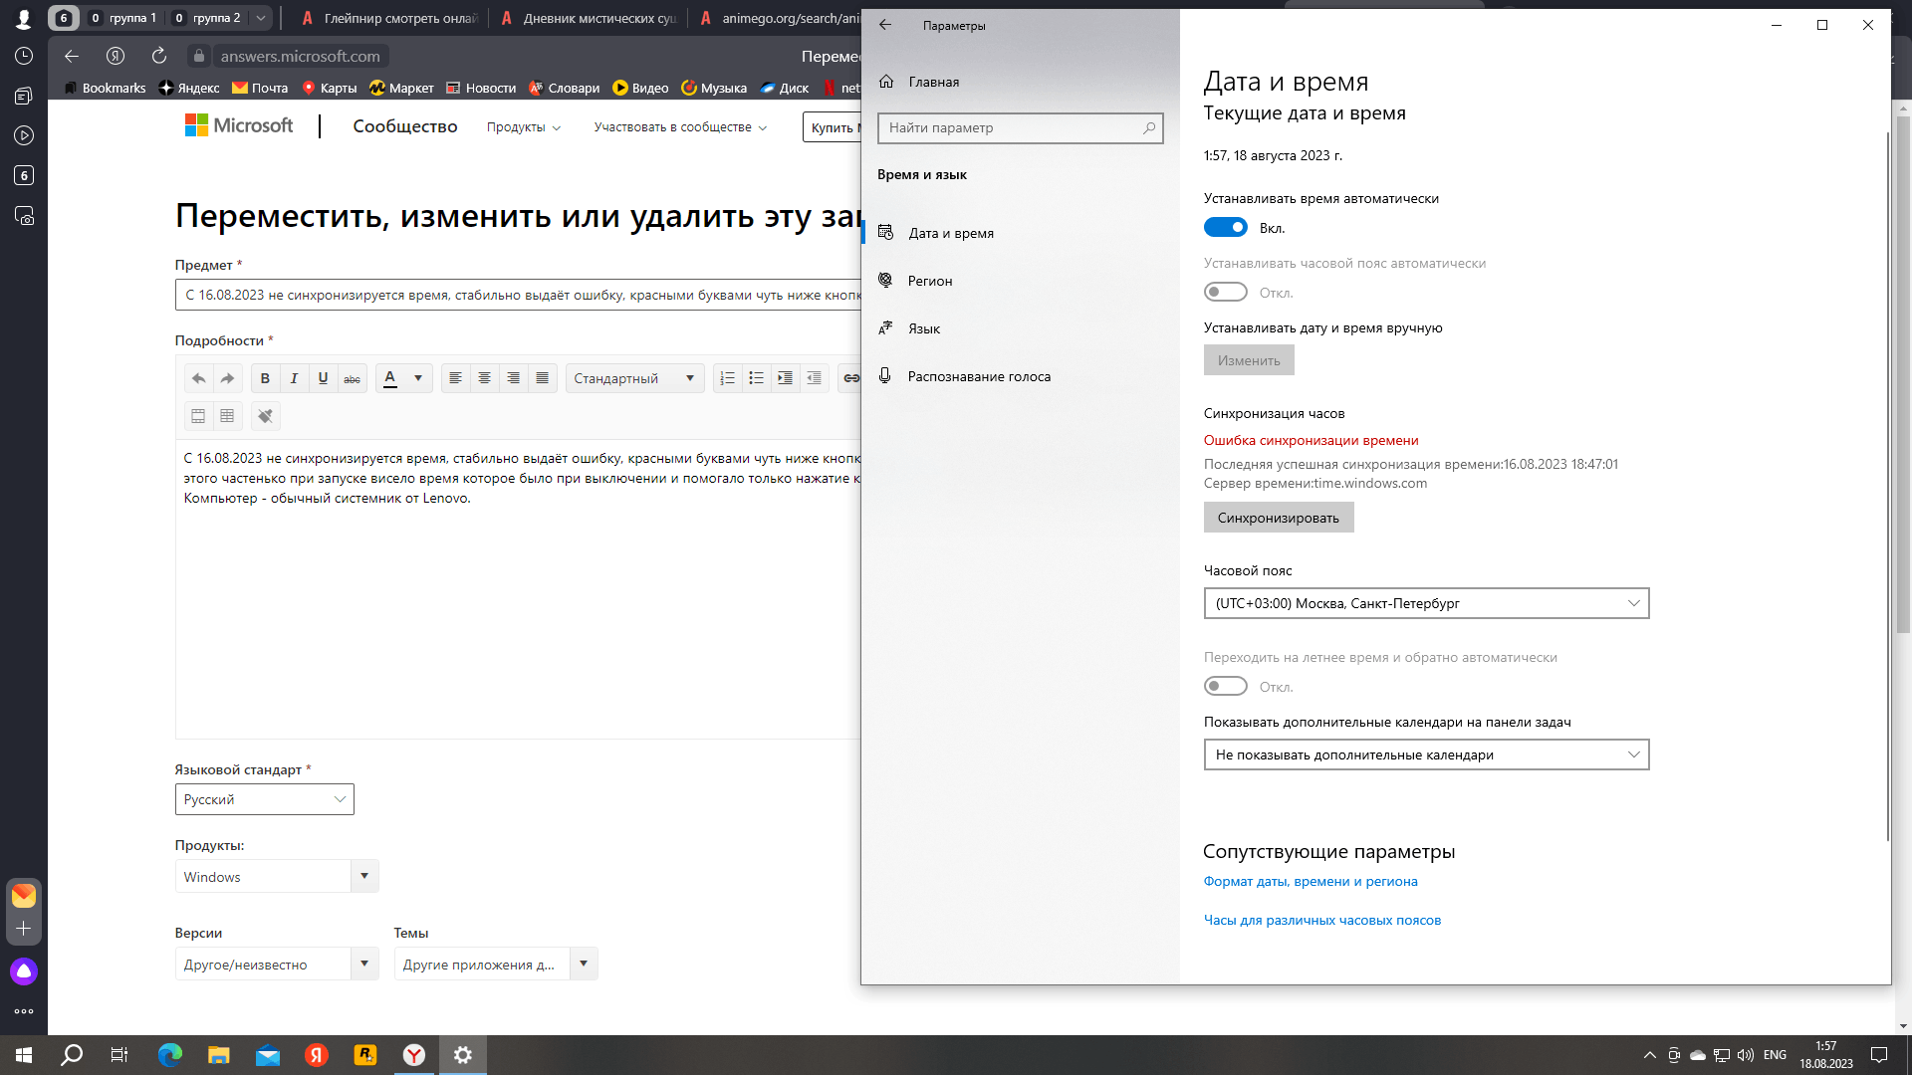Click the Синхронизировать button

point(1278,518)
